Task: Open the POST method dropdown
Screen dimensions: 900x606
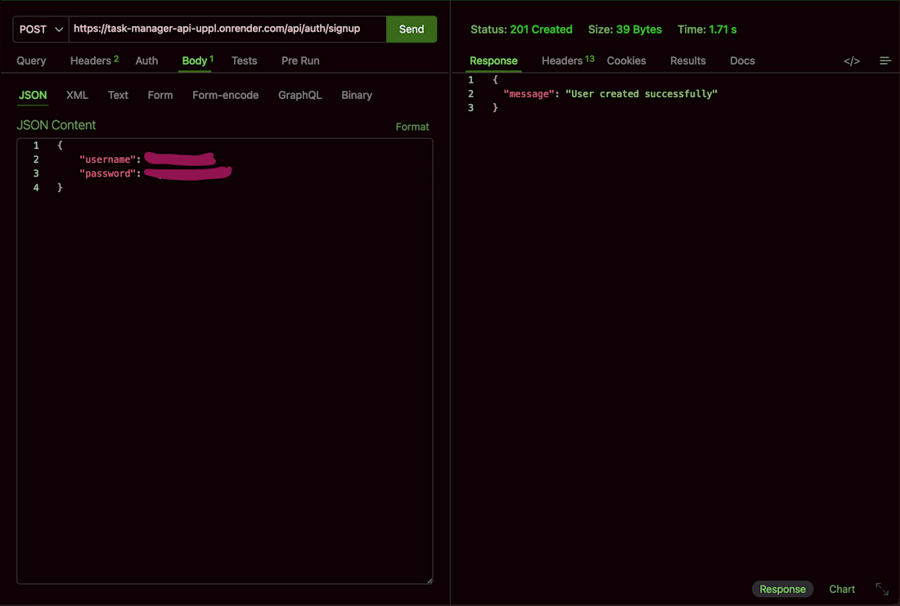Action: (x=41, y=29)
